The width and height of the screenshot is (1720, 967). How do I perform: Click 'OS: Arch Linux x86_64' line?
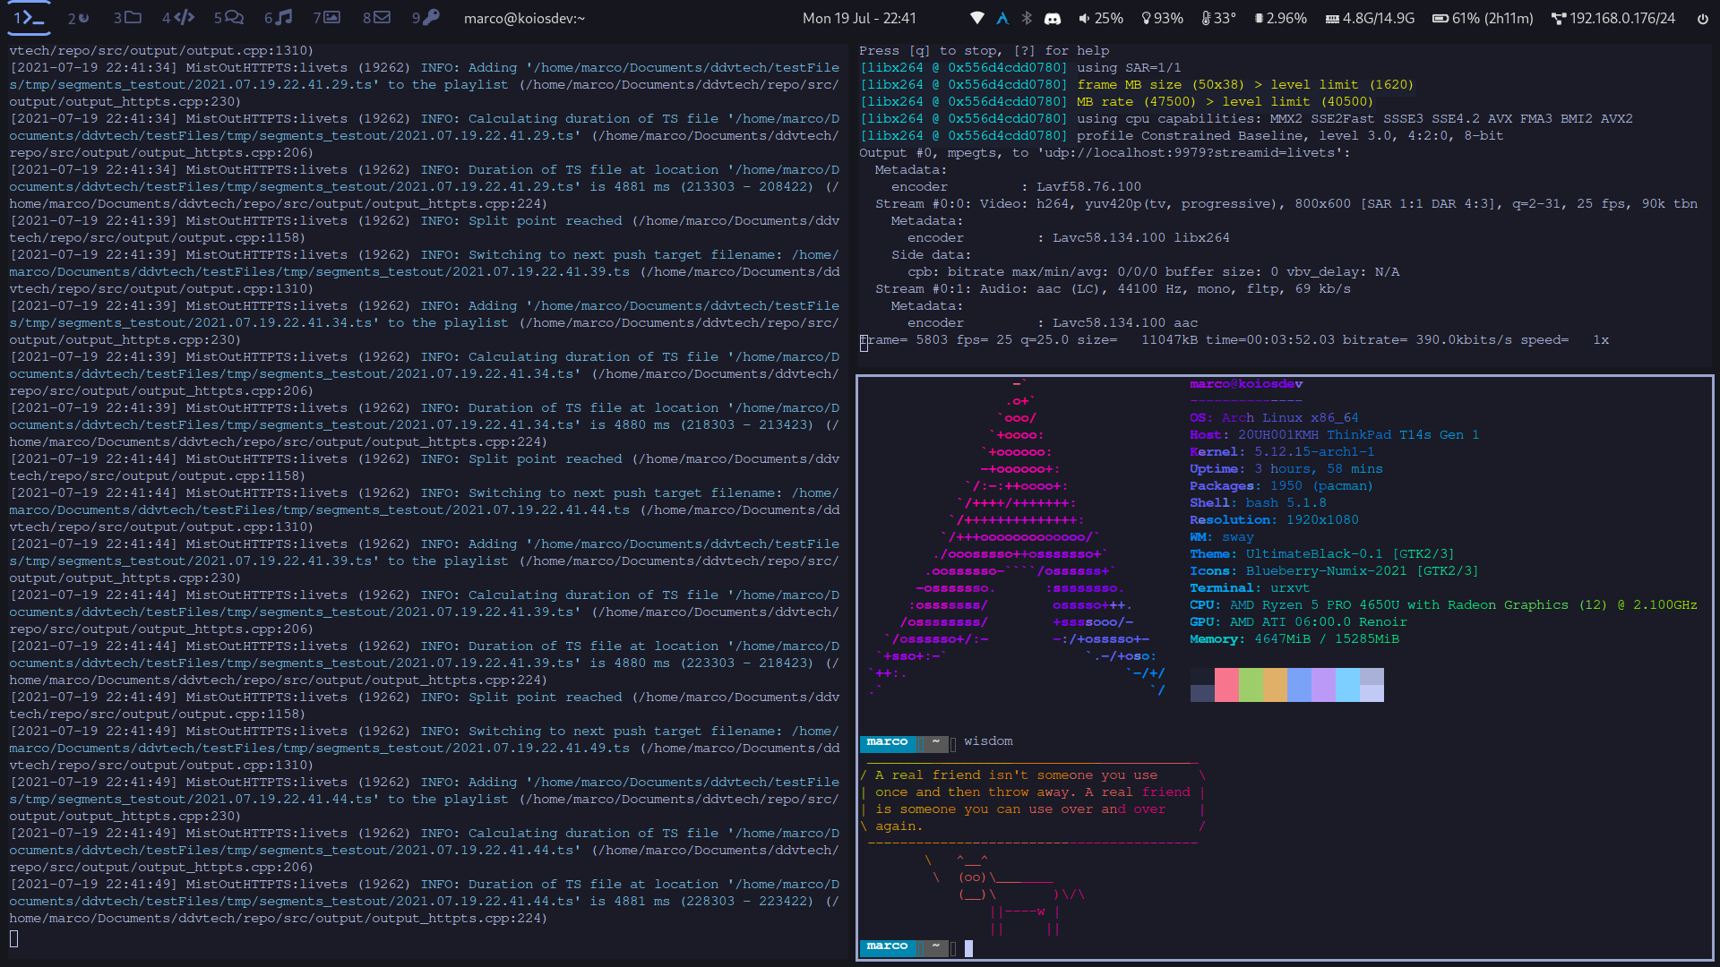[x=1274, y=418]
